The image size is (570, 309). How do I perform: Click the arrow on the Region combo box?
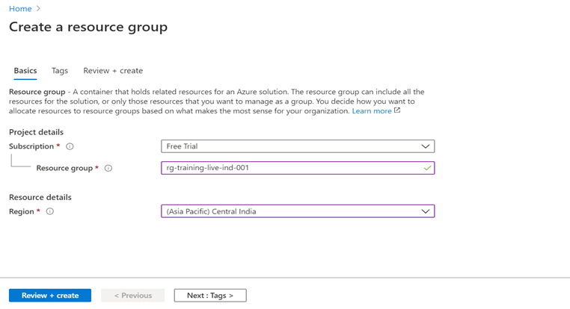point(425,212)
